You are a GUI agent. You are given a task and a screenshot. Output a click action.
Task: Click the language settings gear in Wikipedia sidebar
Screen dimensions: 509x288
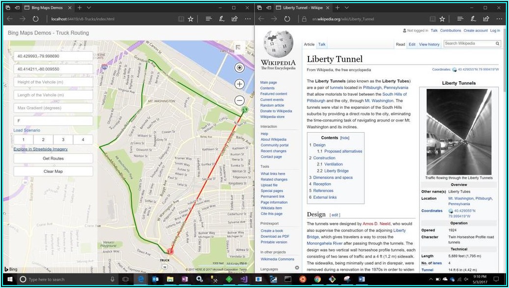pyautogui.click(x=297, y=268)
